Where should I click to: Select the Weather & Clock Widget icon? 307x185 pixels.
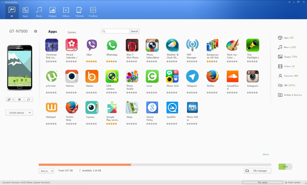[172, 45]
